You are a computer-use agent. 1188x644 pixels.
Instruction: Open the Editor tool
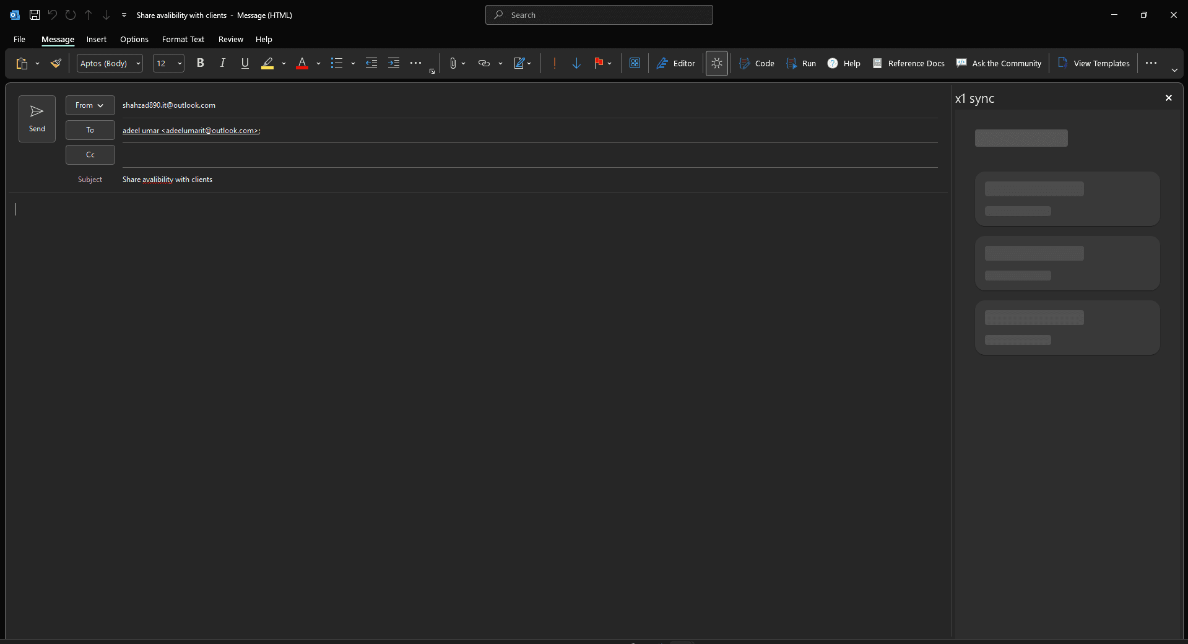click(675, 63)
